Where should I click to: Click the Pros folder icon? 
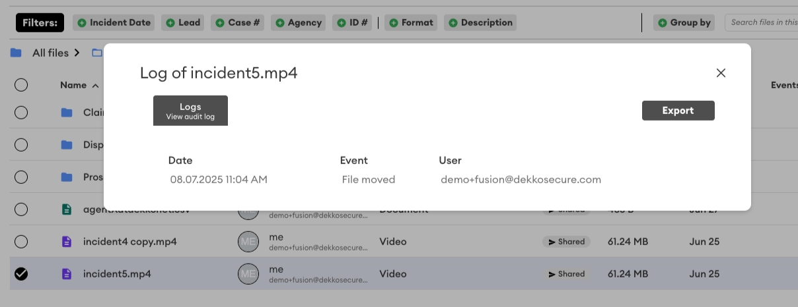pyautogui.click(x=66, y=177)
